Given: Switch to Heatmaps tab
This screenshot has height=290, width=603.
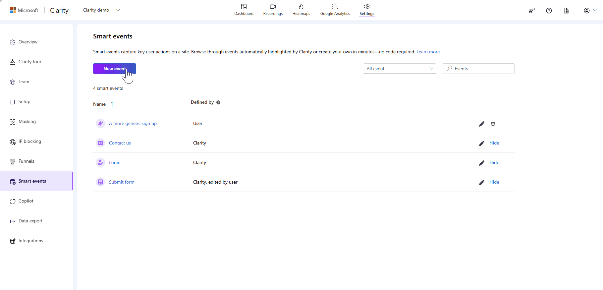Looking at the screenshot, I should click(x=301, y=10).
